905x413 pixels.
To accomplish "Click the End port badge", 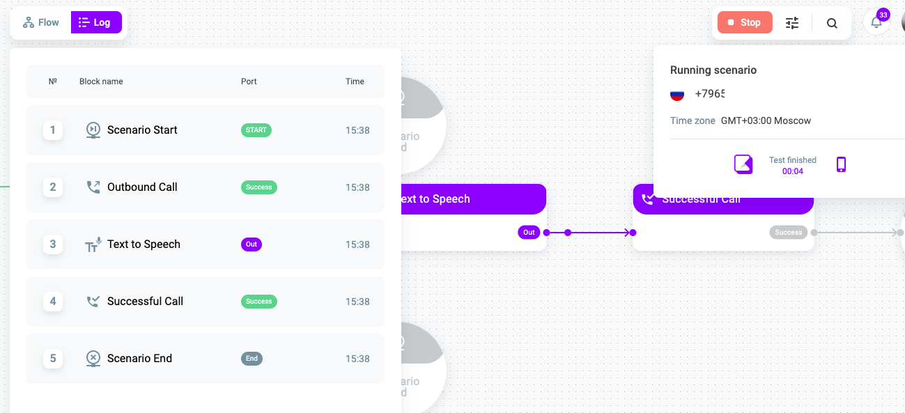I will point(252,359).
